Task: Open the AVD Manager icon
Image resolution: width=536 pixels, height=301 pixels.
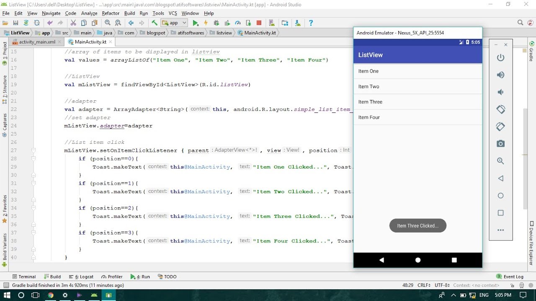Action: [x=271, y=23]
